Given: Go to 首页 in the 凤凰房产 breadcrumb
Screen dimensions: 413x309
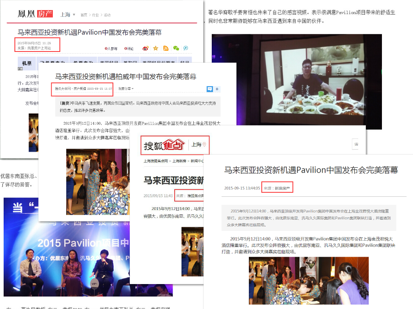Looking at the screenshot, I should point(84,15).
